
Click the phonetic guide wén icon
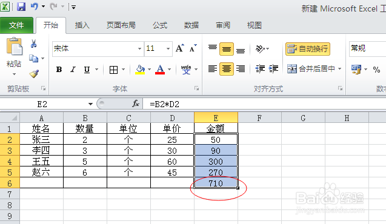pos(186,70)
